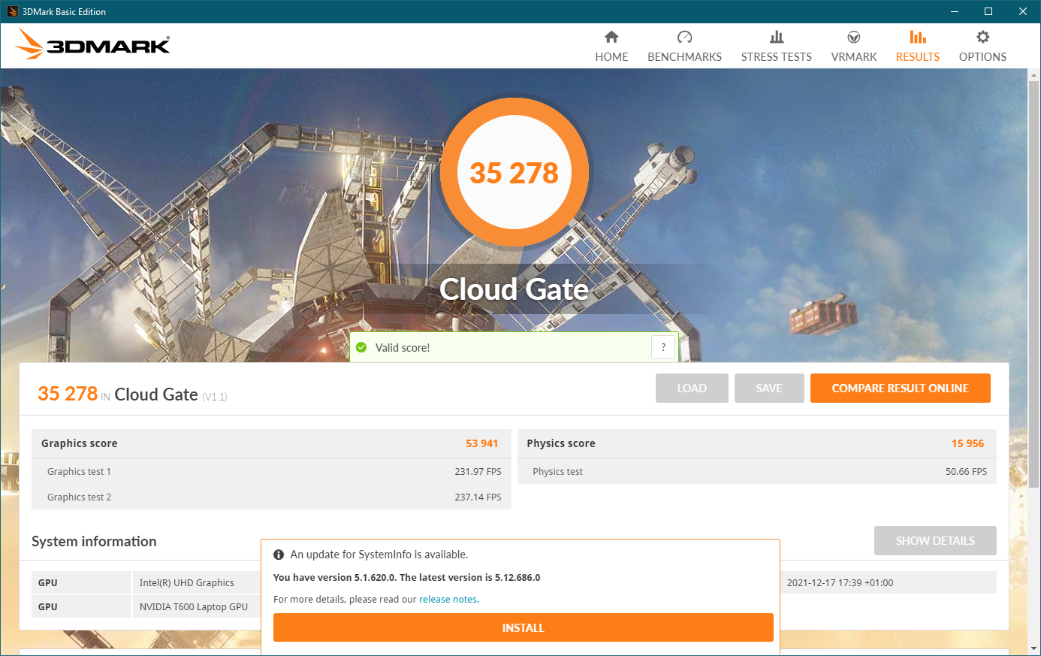Click the timestamp 2021-12-17 17:39 +01:00
This screenshot has width=1041, height=656.
(x=840, y=582)
